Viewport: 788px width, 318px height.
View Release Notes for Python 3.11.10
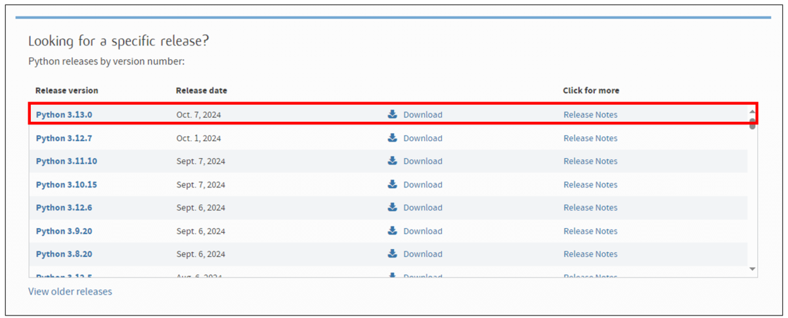tap(590, 161)
